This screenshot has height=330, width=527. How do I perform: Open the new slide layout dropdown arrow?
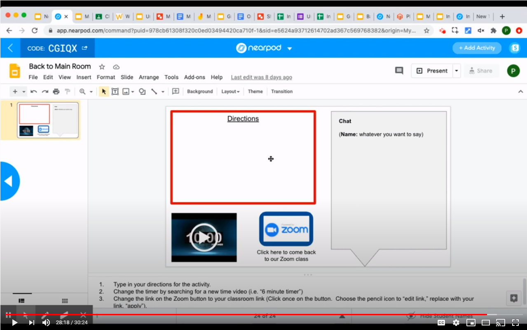pos(24,91)
